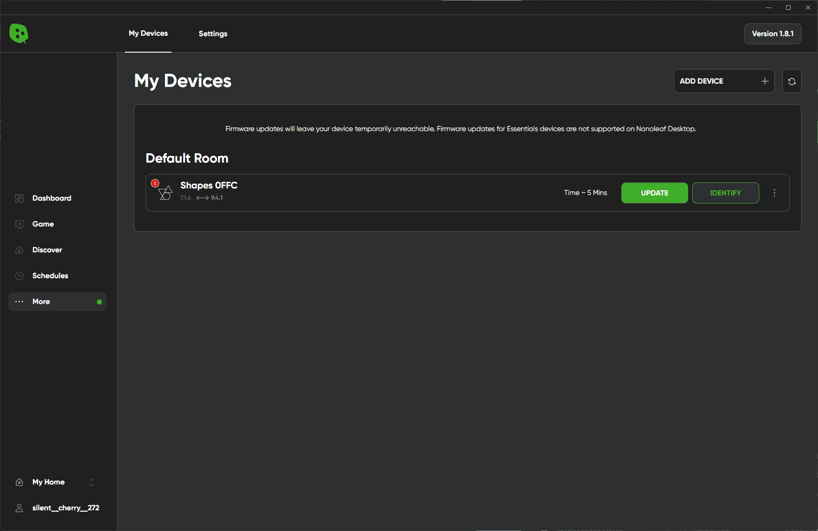
Task: Click the Game monitor icon
Action: pos(19,224)
